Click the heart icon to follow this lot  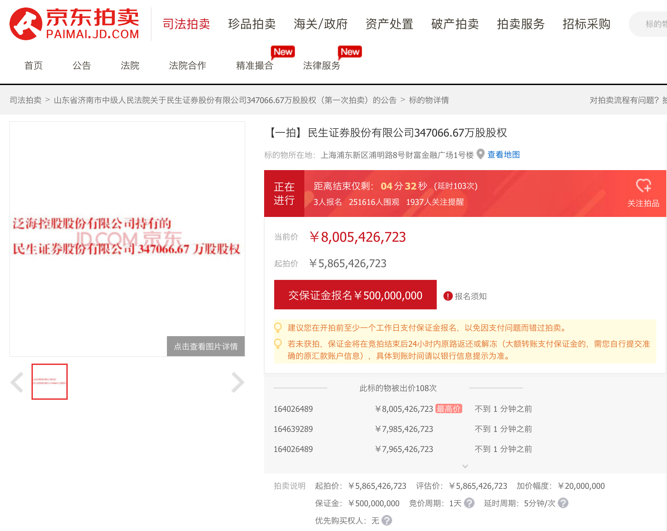pos(643,185)
